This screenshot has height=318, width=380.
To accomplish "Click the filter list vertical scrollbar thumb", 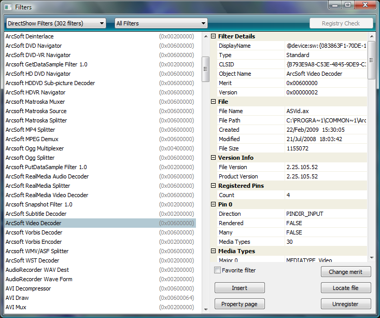I will click(x=205, y=65).
